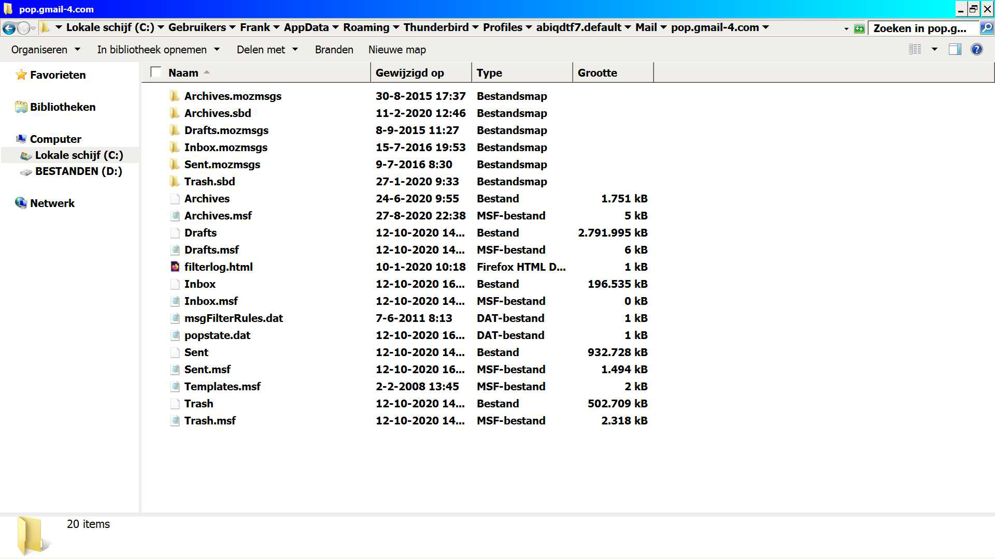Image resolution: width=995 pixels, height=559 pixels.
Task: Click the Branden button
Action: (x=334, y=50)
